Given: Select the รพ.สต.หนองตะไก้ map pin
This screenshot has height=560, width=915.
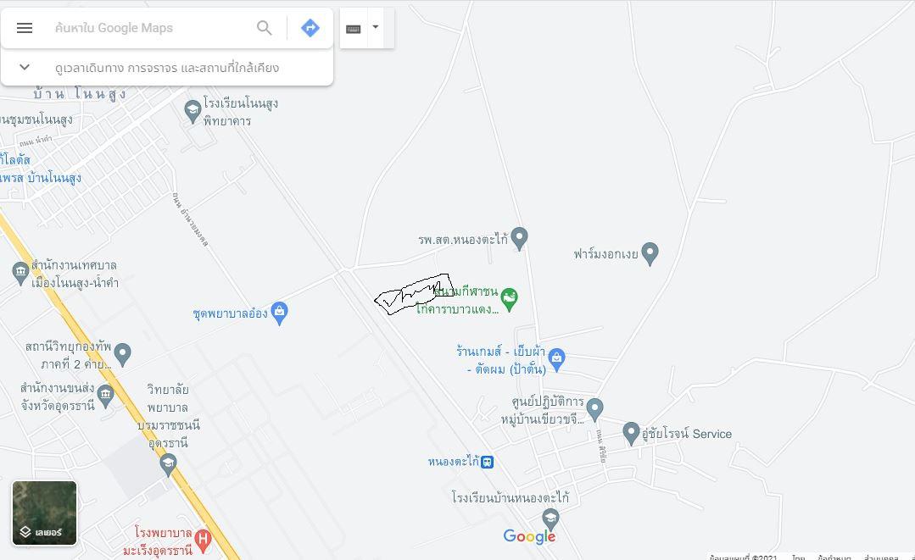Looking at the screenshot, I should point(519,238).
